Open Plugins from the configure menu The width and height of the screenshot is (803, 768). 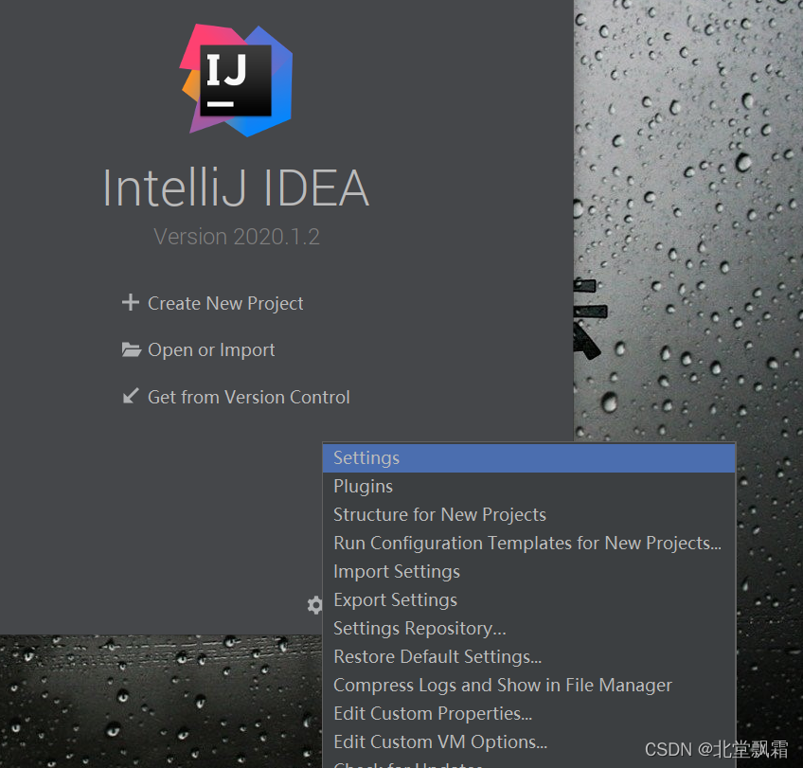pos(529,487)
